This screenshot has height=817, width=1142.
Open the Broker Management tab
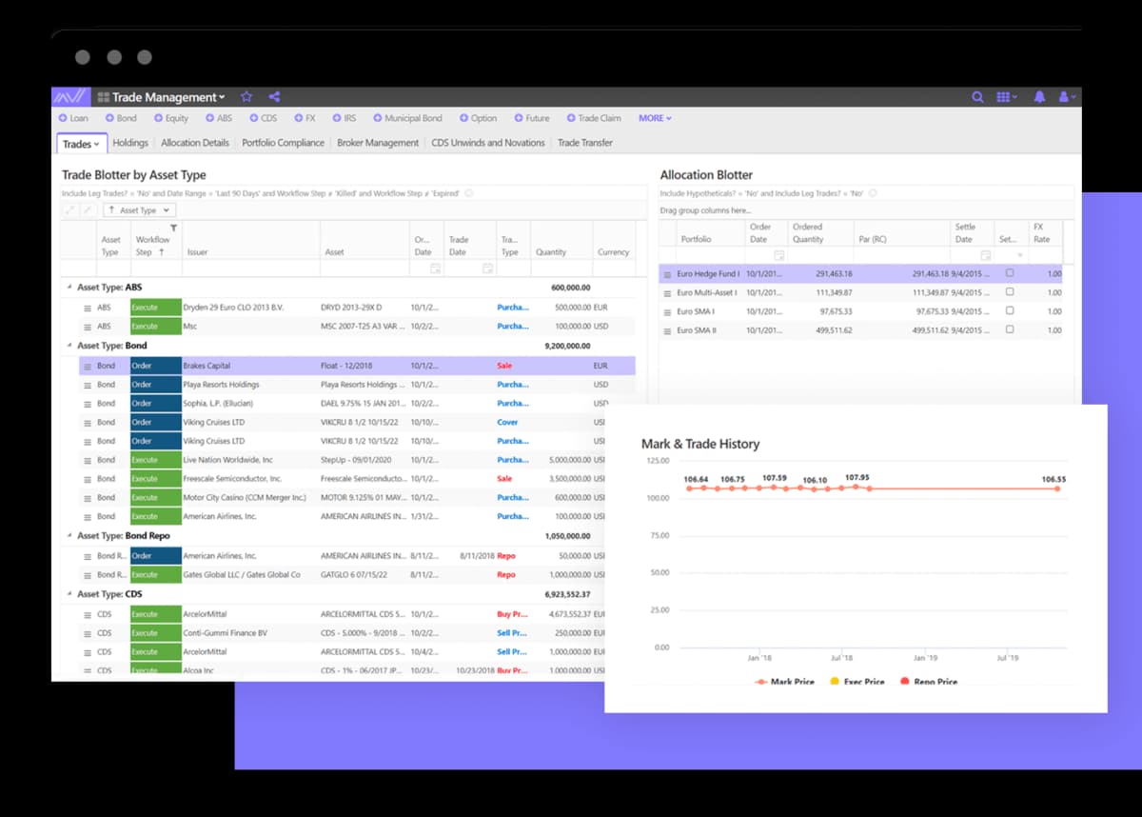377,143
